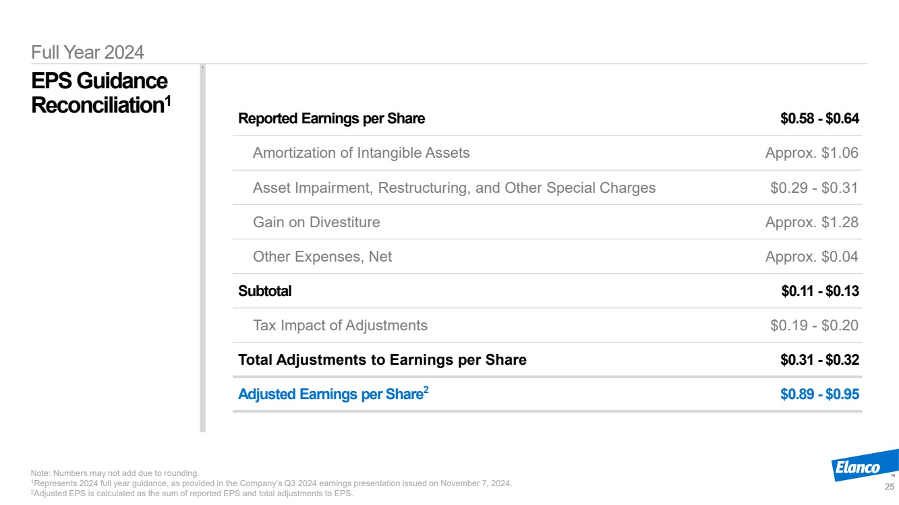The image size is (899, 505).
Task: Select the "Approx. $1.28" divestiture value
Action: point(811,222)
